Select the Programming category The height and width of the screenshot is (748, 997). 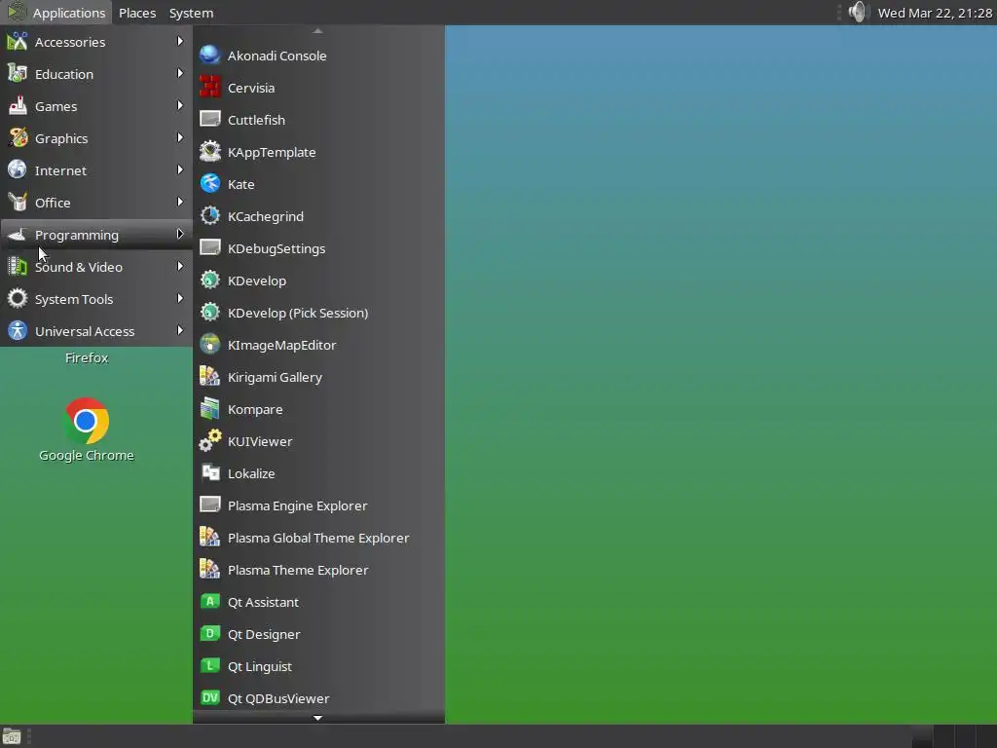96,235
